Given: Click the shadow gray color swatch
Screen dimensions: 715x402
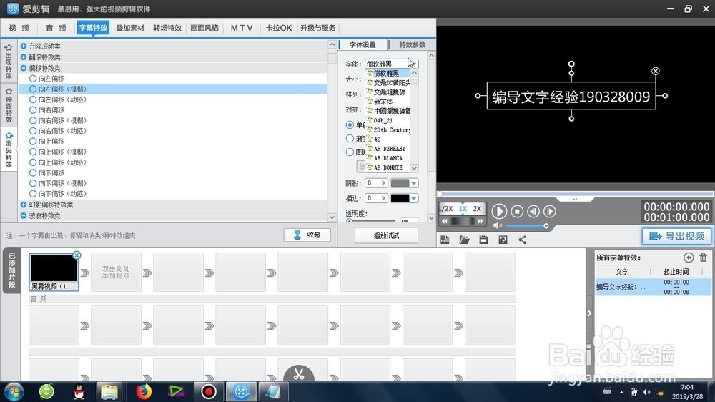Looking at the screenshot, I should click(400, 183).
